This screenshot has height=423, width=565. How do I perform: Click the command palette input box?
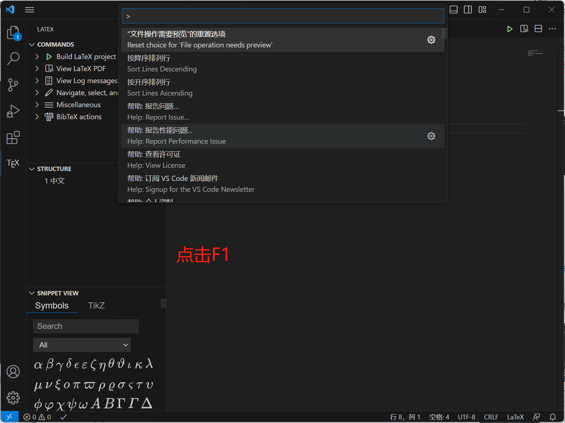tap(283, 16)
